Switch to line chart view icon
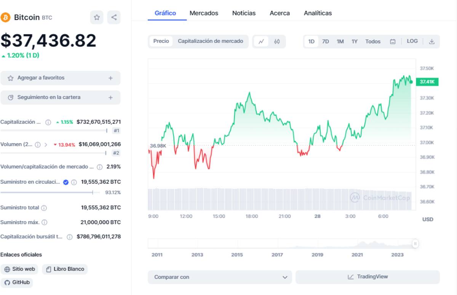The width and height of the screenshot is (457, 295). click(x=261, y=41)
